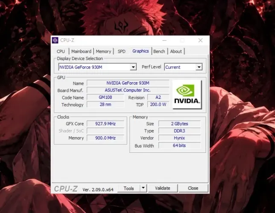Image resolution: width=275 pixels, height=213 pixels.
Task: Click the Tools dropdown arrow
Action: coord(143,188)
